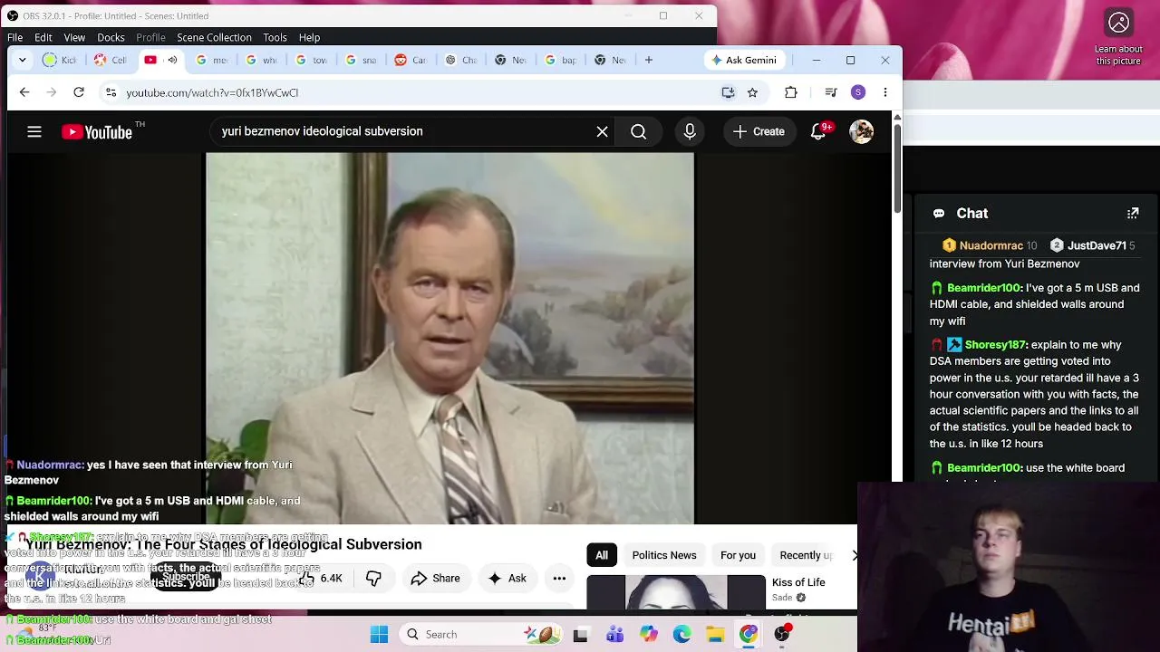Open the OBS Edit menu
Image resolution: width=1160 pixels, height=652 pixels.
(43, 37)
